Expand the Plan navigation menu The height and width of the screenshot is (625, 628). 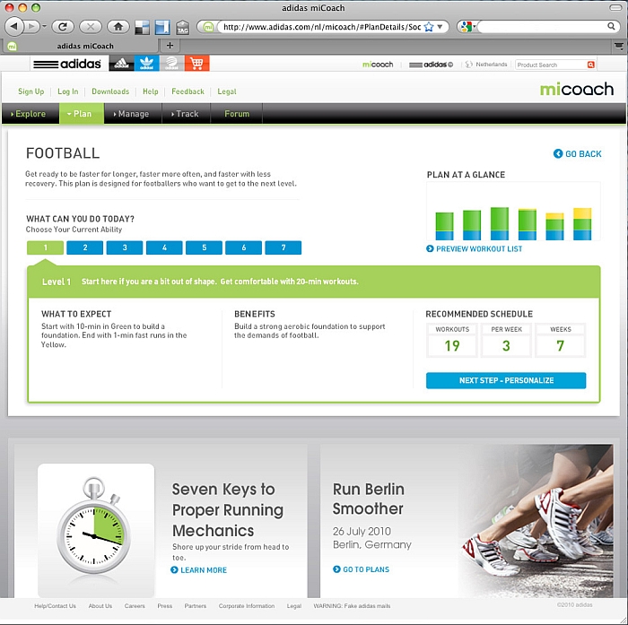pos(82,114)
